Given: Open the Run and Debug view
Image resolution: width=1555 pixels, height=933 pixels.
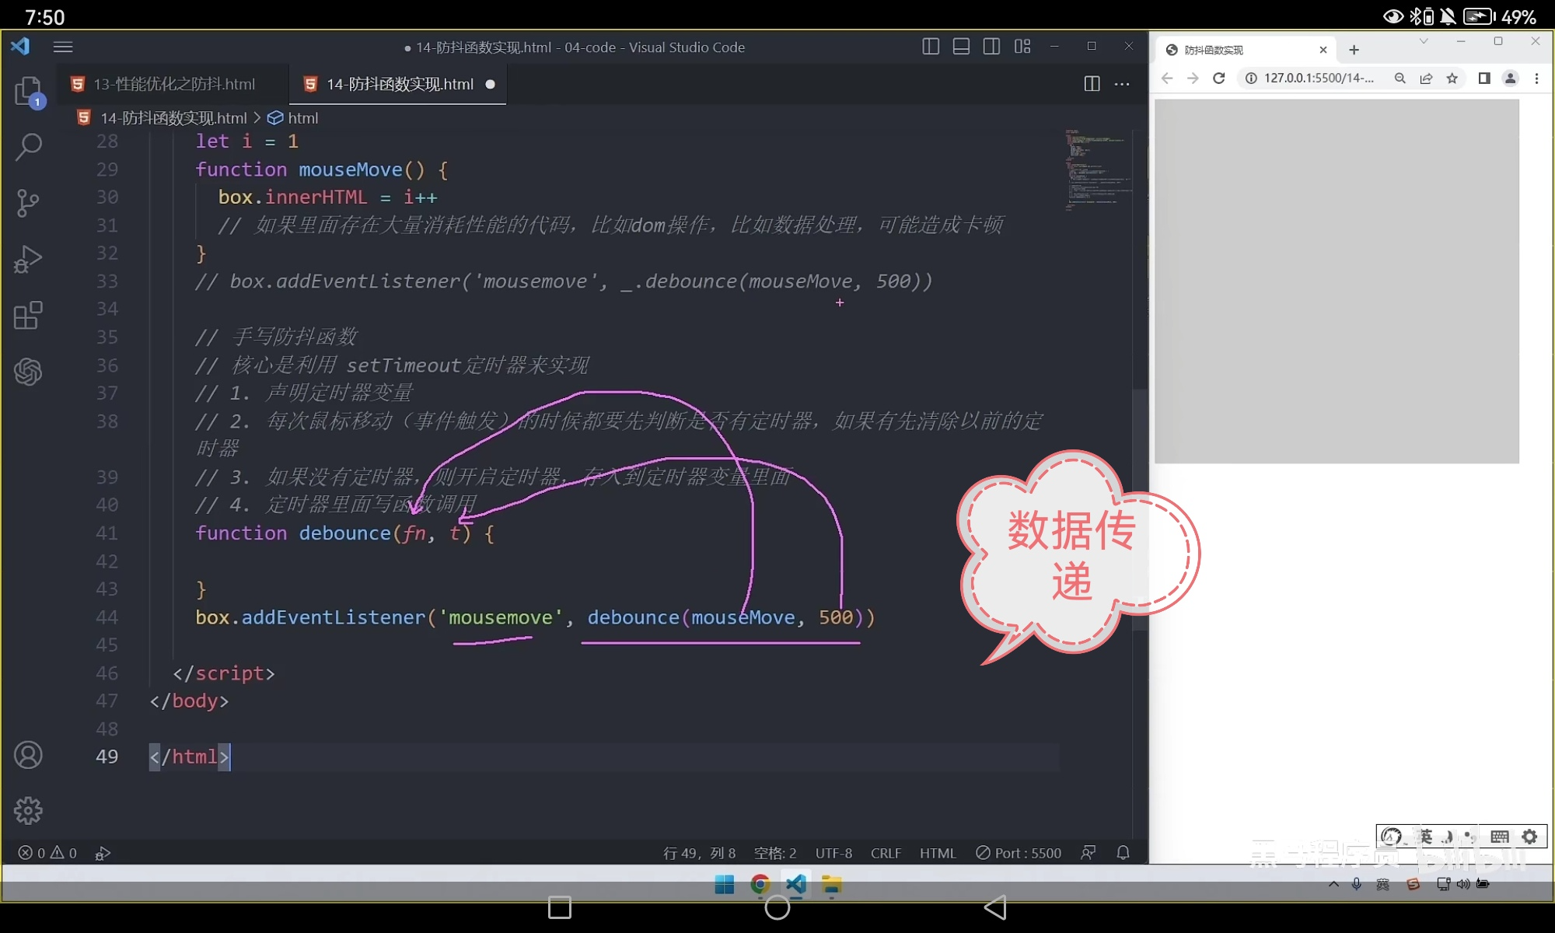Looking at the screenshot, I should coord(28,259).
